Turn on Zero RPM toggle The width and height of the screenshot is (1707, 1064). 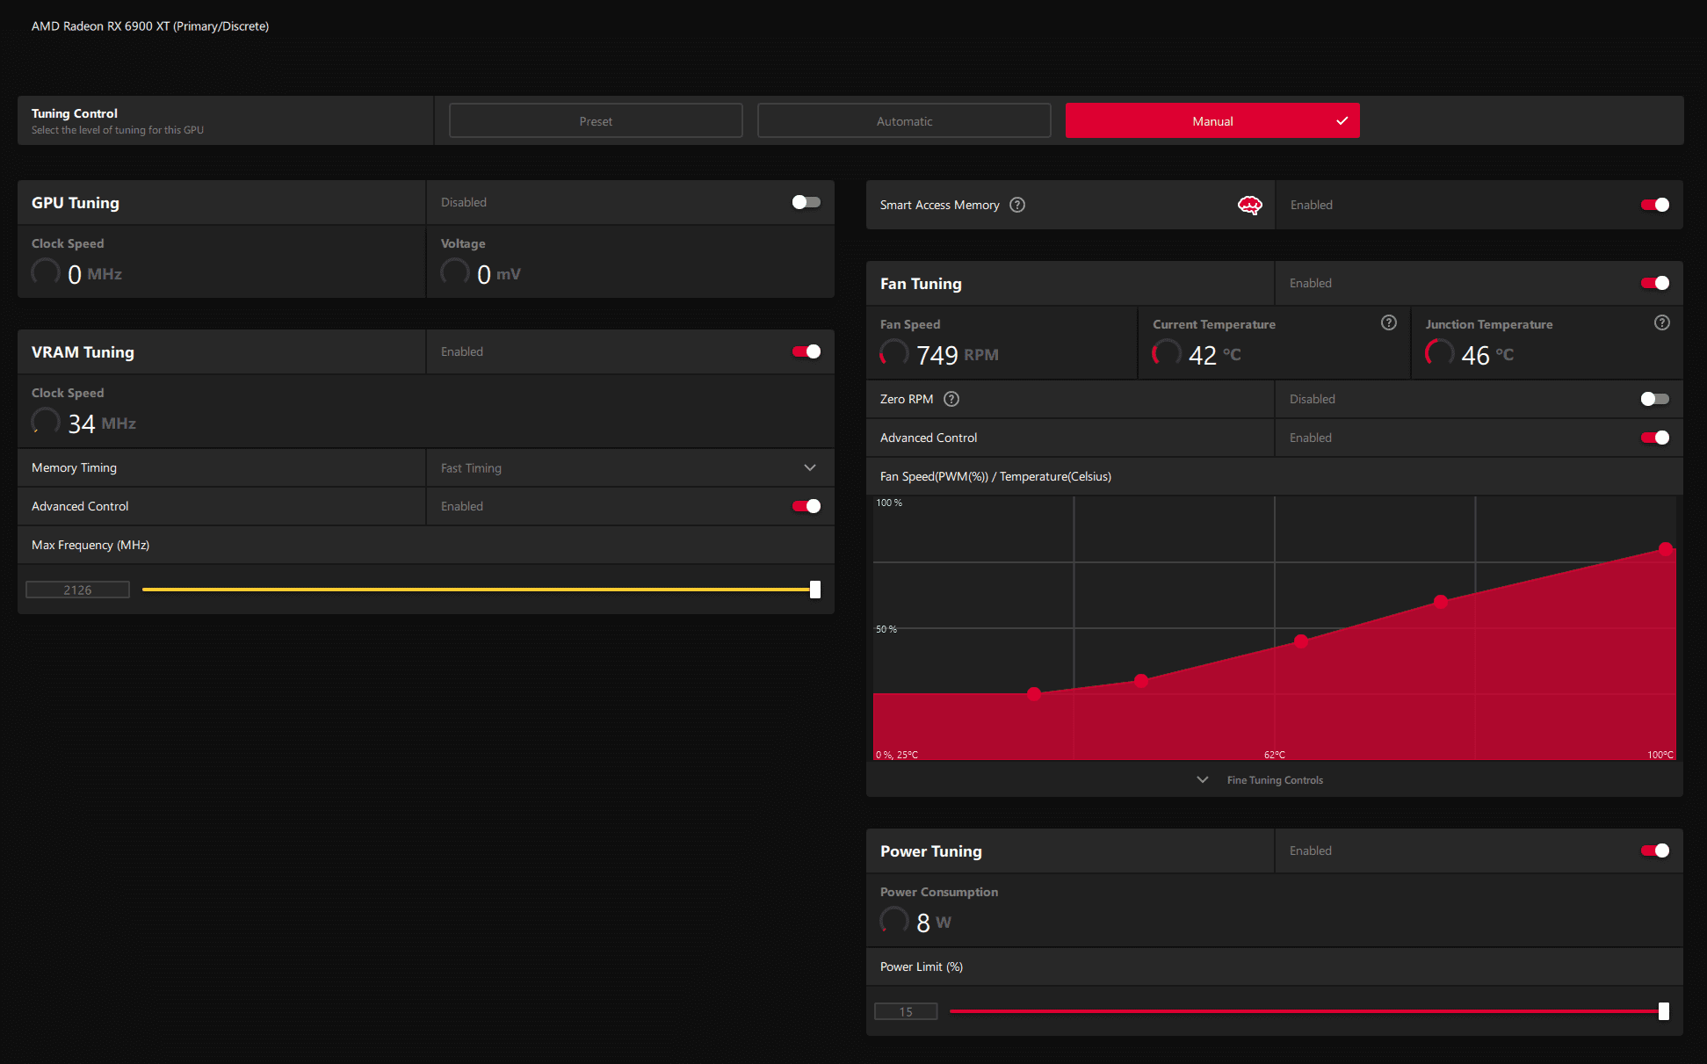[x=1654, y=399]
